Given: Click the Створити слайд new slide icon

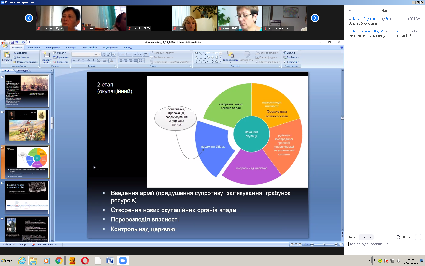Looking at the screenshot, I should 46,55.
